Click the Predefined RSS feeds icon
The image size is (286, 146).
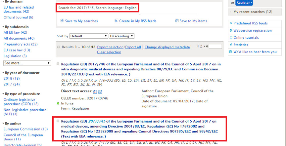point(230,23)
